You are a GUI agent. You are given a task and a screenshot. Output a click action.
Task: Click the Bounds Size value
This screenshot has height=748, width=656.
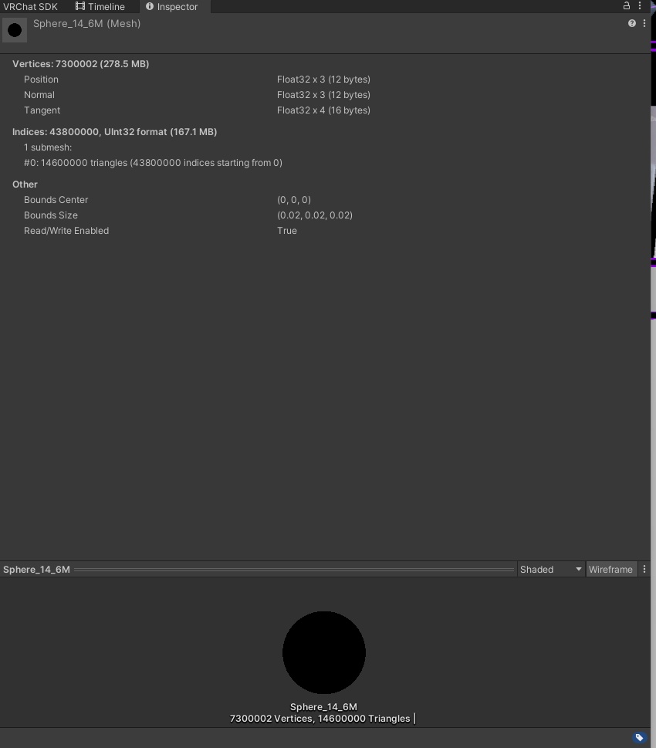pos(315,215)
